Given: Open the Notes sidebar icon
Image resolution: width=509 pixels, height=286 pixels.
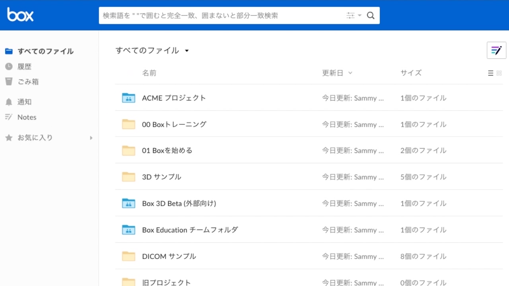Looking at the screenshot, I should pos(8,117).
